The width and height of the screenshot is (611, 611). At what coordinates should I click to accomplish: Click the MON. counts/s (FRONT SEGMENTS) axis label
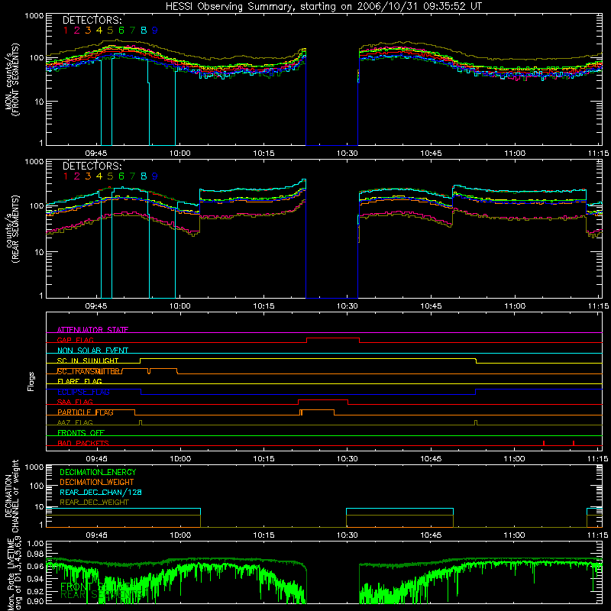(x=12, y=79)
